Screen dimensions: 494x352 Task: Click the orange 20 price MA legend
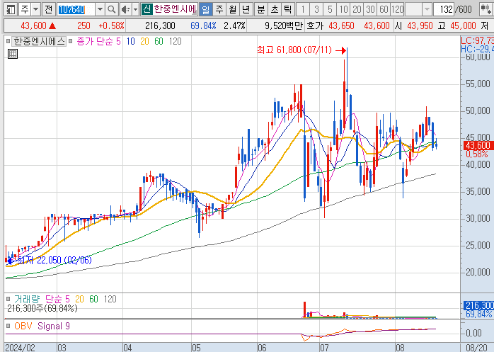(x=144, y=41)
